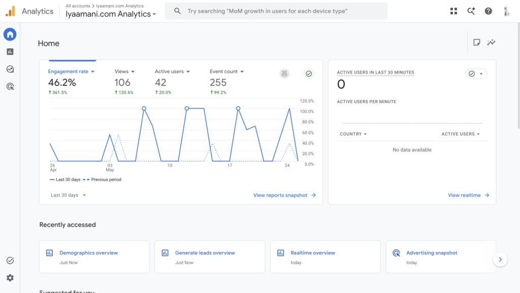Open the Advertising section icon

pos(10,86)
